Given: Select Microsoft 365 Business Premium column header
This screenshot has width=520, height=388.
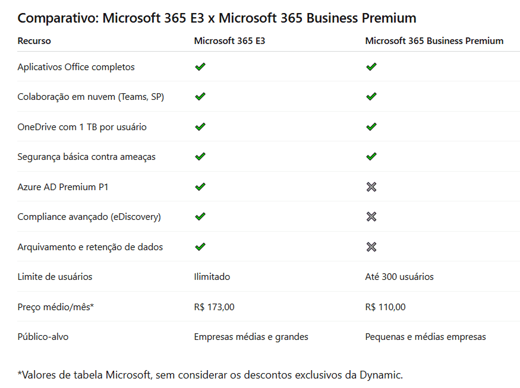Looking at the screenshot, I should click(x=434, y=41).
